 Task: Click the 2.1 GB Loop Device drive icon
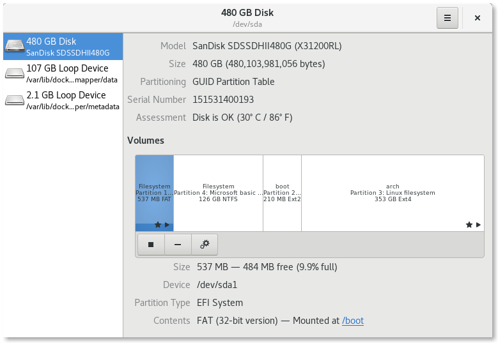click(15, 100)
